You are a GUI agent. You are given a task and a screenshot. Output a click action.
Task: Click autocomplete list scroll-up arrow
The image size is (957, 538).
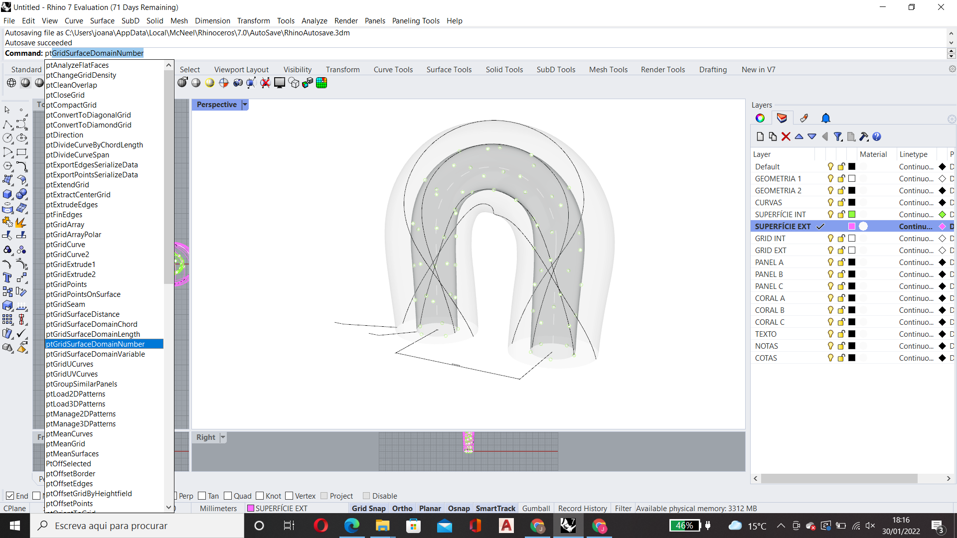click(168, 65)
